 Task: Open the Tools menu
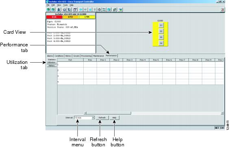65,5
